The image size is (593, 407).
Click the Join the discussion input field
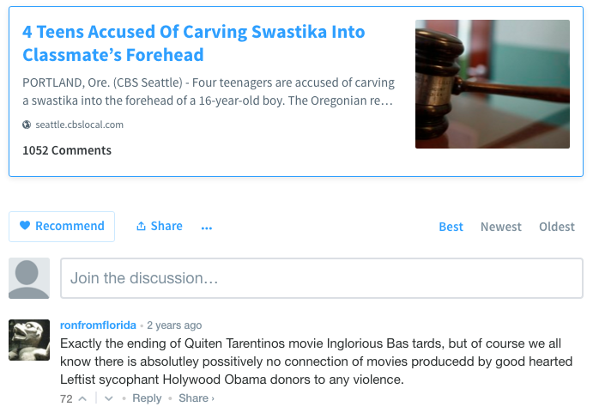point(321,278)
